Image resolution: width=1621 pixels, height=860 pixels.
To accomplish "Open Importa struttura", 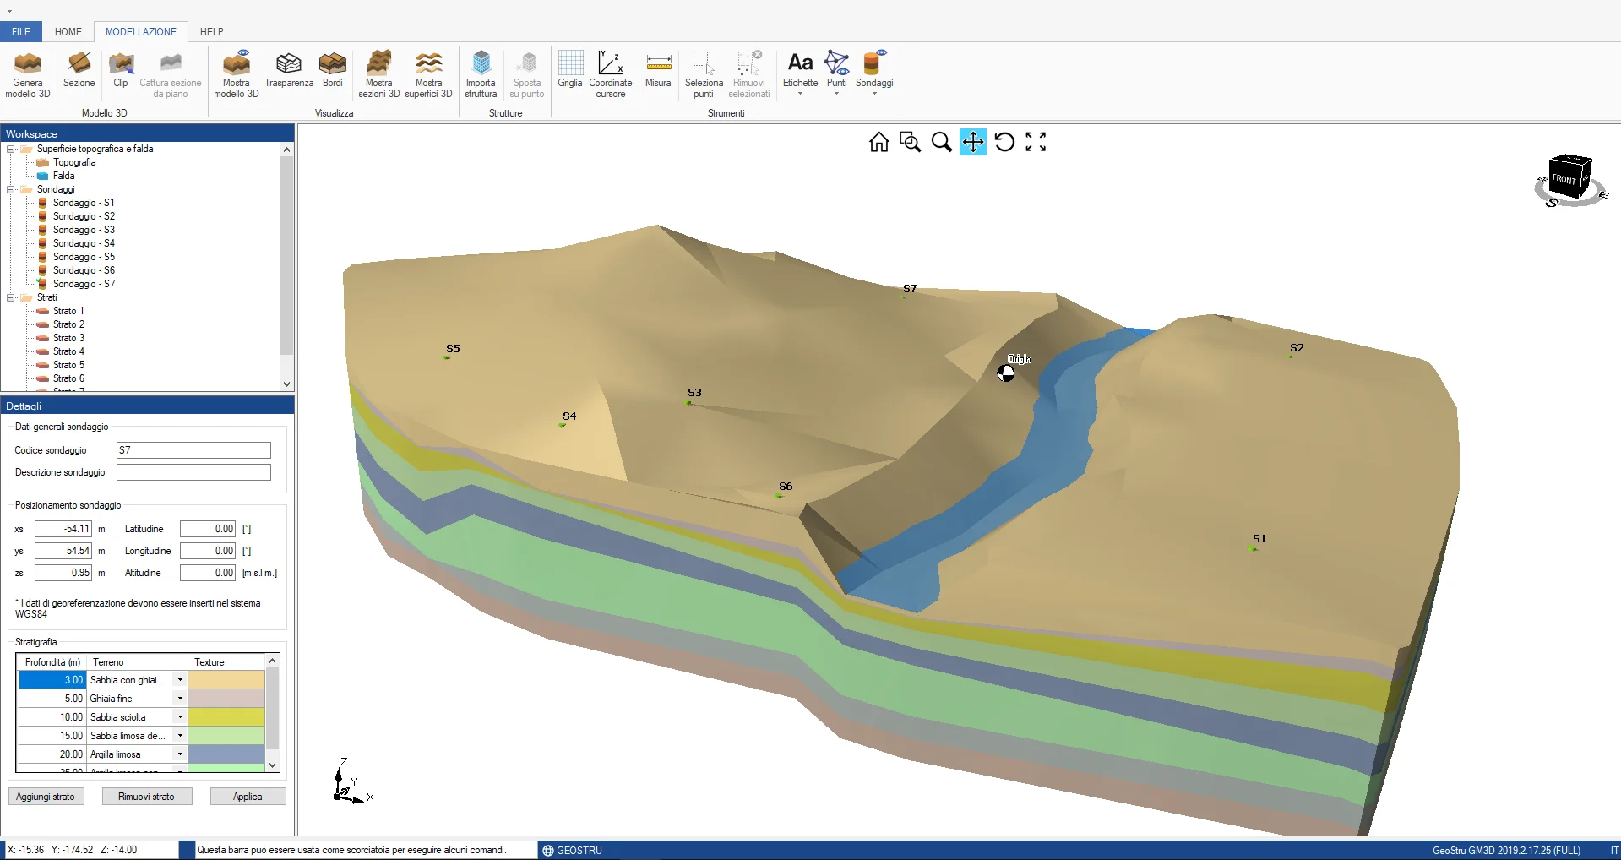I will point(481,75).
